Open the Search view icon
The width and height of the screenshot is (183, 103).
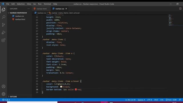3,17
